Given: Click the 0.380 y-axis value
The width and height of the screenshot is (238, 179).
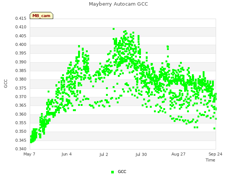Looking at the screenshot, I should click(x=21, y=79).
